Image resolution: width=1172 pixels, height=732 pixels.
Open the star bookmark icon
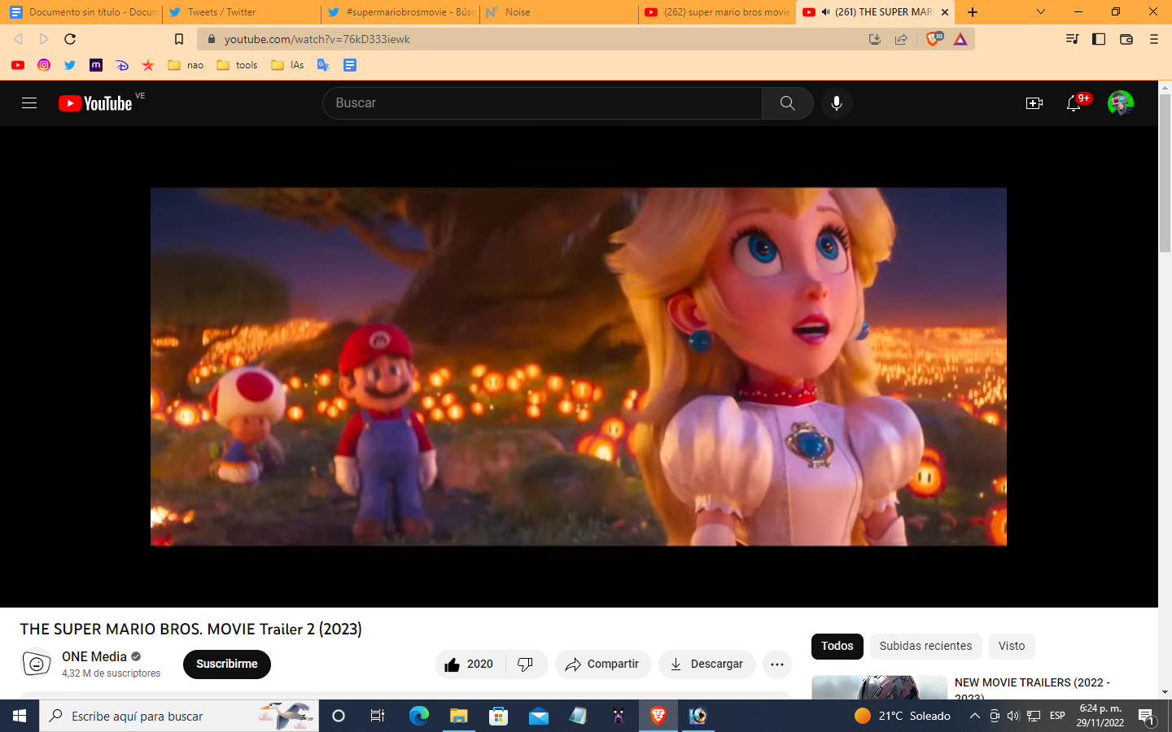pyautogui.click(x=148, y=65)
